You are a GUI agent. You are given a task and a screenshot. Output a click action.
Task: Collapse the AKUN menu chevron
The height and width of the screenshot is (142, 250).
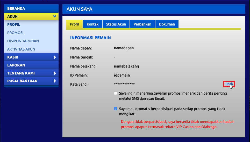[x=54, y=16]
